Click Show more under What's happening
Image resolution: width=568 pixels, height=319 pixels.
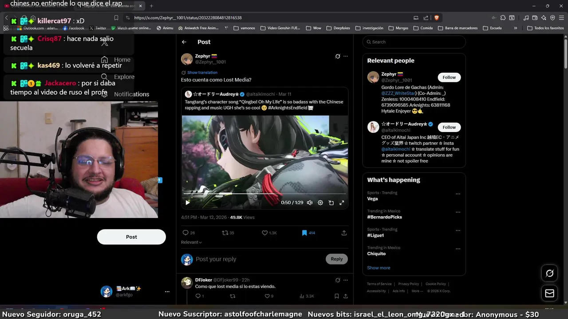[x=379, y=268]
